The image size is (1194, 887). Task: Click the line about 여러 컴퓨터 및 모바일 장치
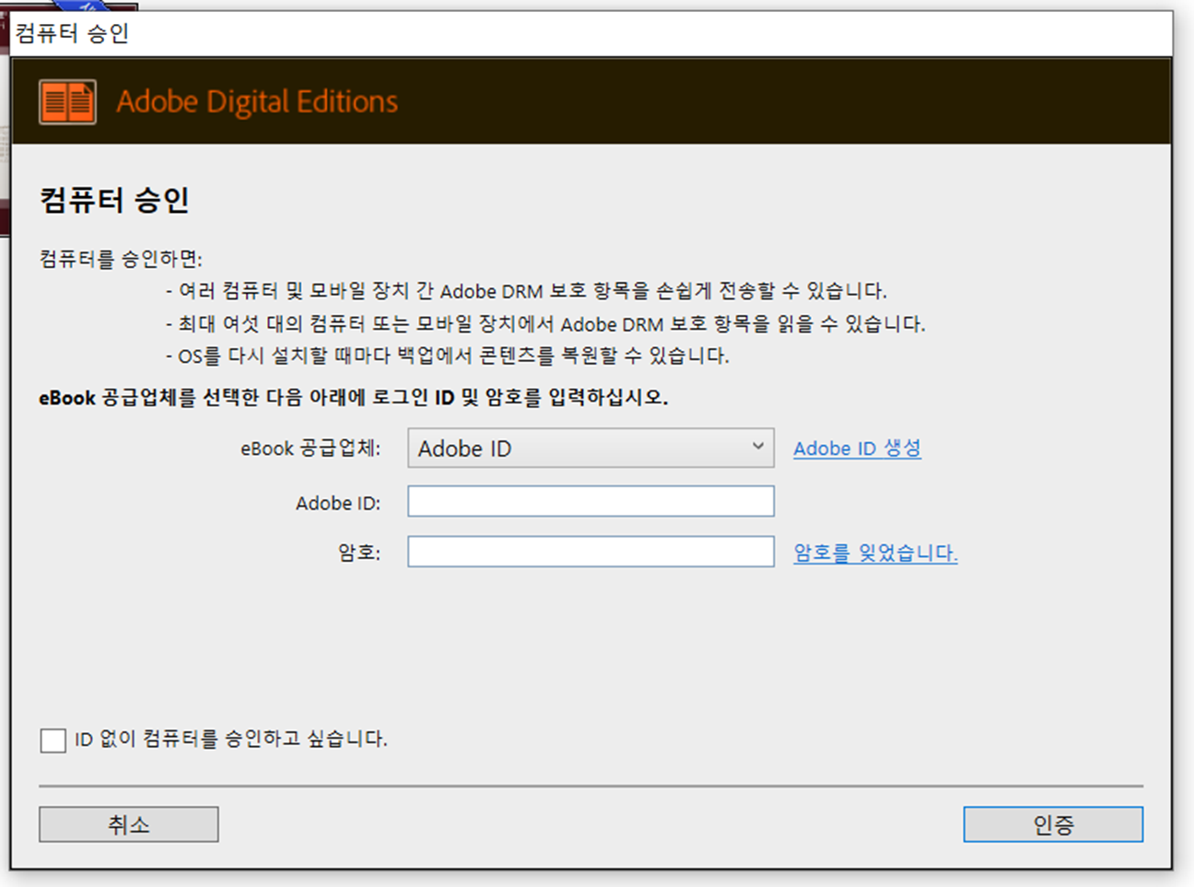tap(526, 291)
